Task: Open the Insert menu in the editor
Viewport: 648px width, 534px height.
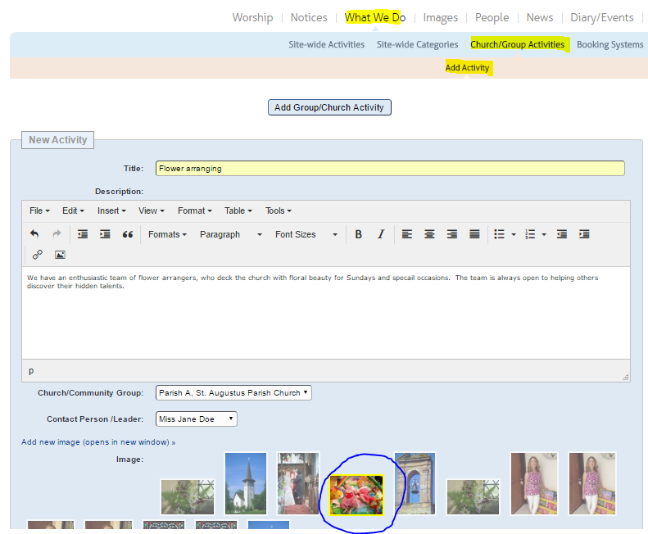Action: point(111,210)
